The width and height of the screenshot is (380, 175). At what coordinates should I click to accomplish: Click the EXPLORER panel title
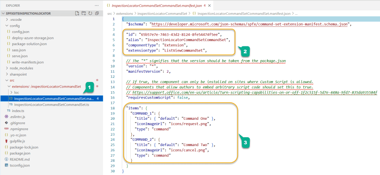(13, 5)
